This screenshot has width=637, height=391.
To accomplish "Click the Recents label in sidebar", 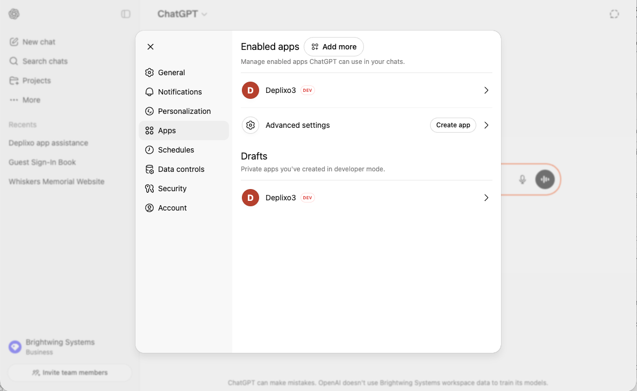I will coord(23,125).
